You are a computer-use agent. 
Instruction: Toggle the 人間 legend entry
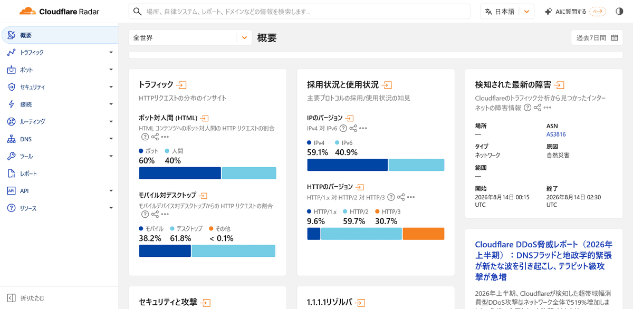(x=174, y=151)
